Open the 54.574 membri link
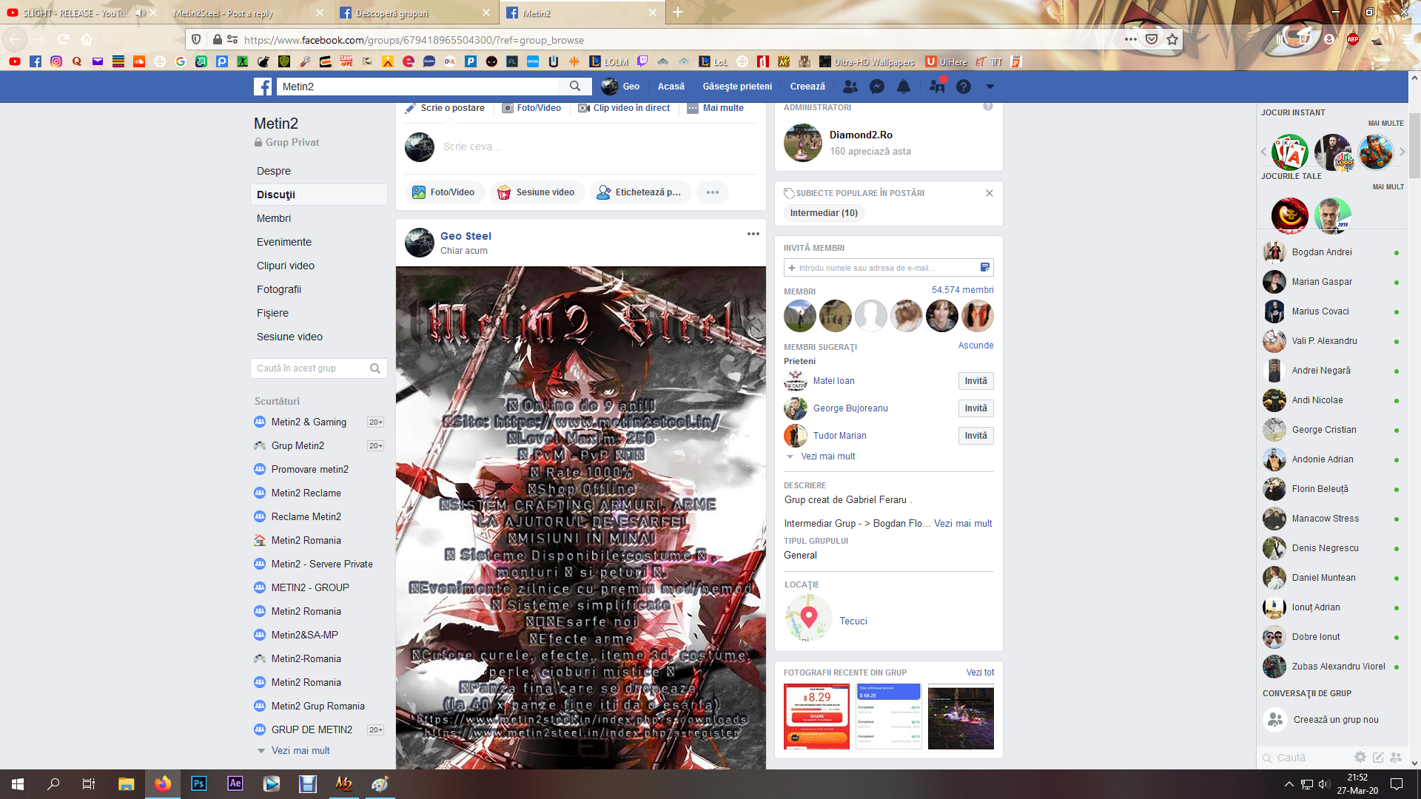Image resolution: width=1421 pixels, height=799 pixels. [x=962, y=290]
